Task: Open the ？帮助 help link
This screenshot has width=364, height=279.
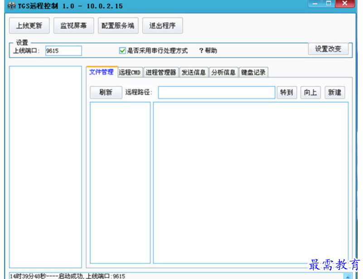Action: click(208, 50)
